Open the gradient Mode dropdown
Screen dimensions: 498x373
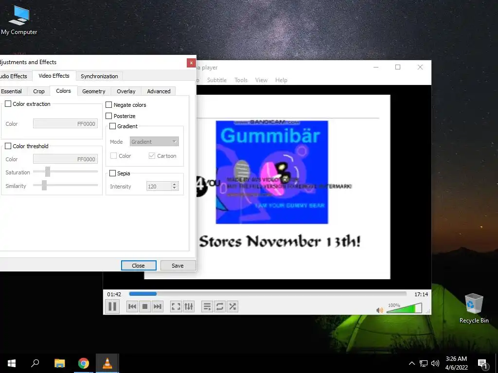point(154,141)
